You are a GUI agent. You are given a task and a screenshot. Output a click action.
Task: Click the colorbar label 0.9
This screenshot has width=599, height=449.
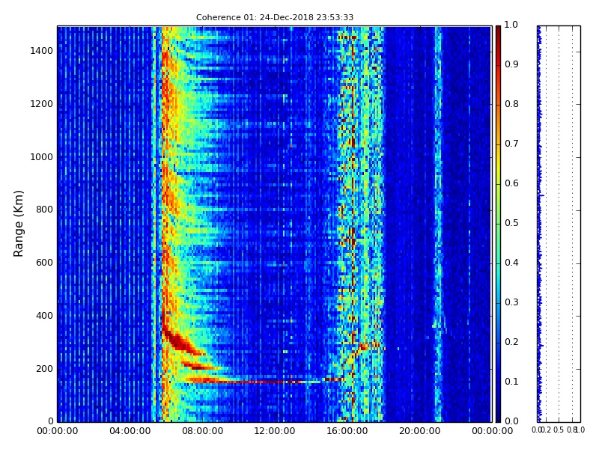pyautogui.click(x=511, y=64)
